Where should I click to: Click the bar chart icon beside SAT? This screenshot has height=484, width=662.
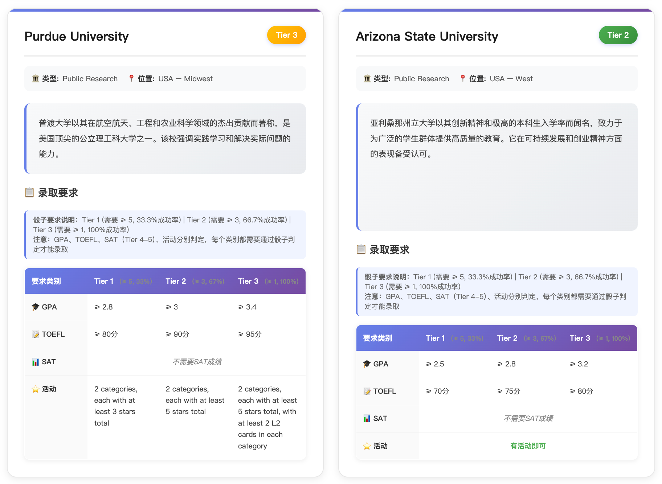tap(35, 361)
